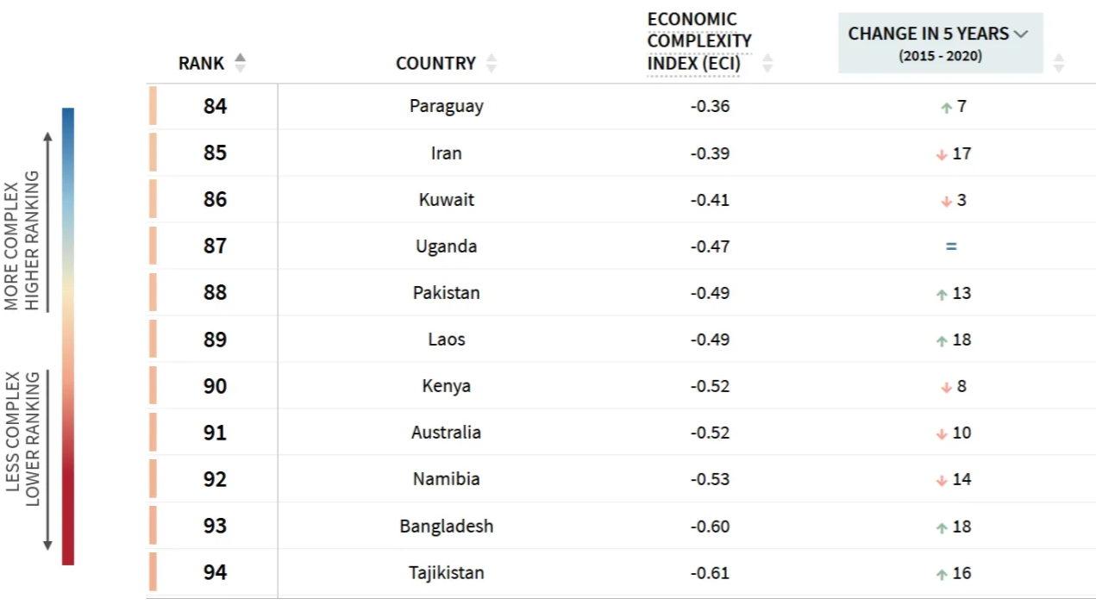Click the country name Tajikistan
The width and height of the screenshot is (1096, 611).
click(x=446, y=573)
